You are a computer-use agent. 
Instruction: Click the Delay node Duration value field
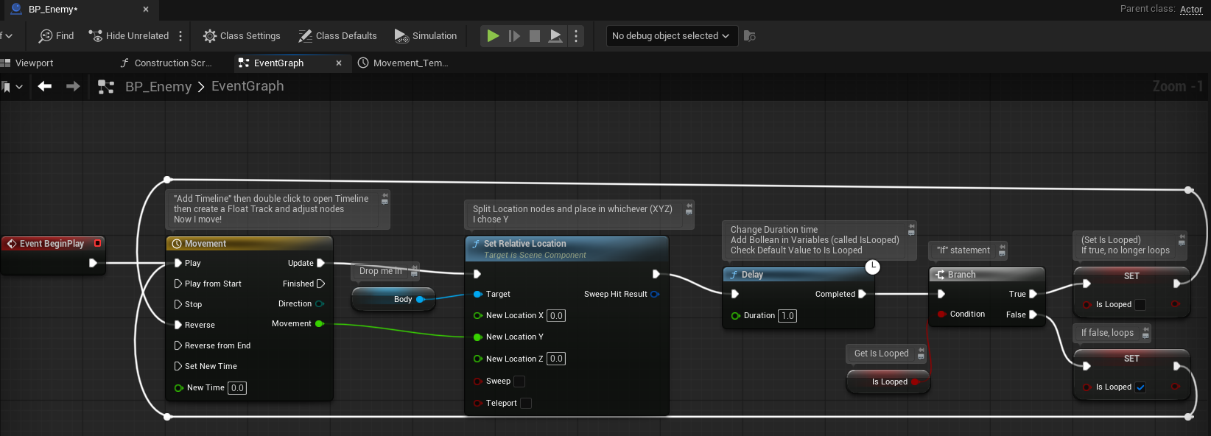787,315
